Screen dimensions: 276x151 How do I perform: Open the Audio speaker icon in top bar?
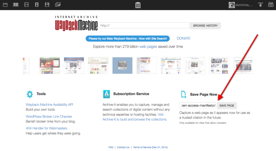(x=37, y=4)
